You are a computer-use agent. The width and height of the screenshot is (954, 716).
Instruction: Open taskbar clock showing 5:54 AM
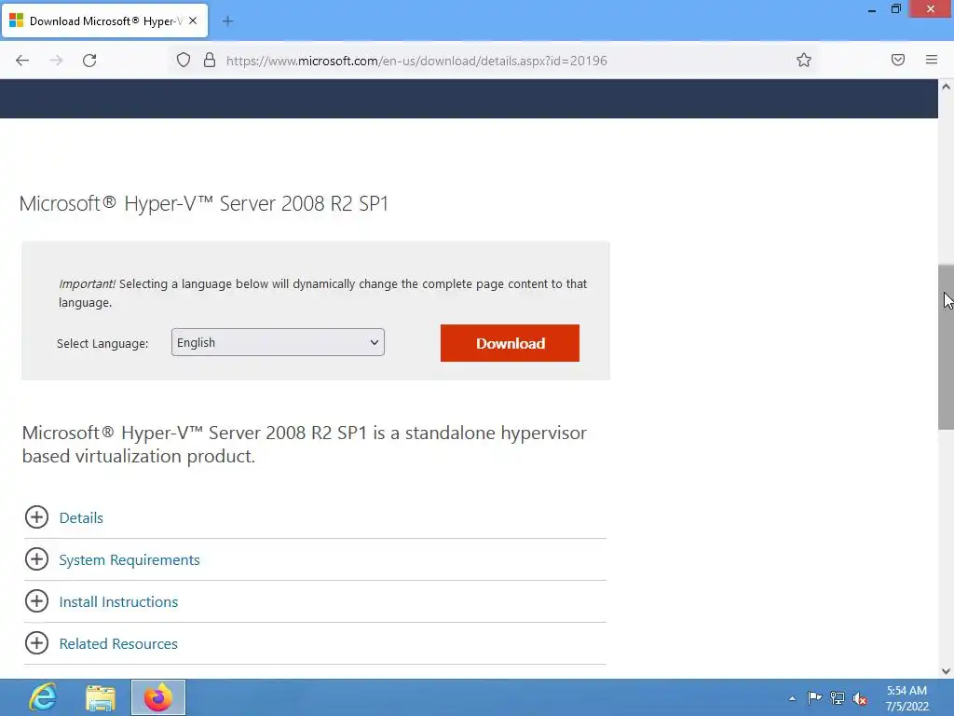tap(906, 698)
